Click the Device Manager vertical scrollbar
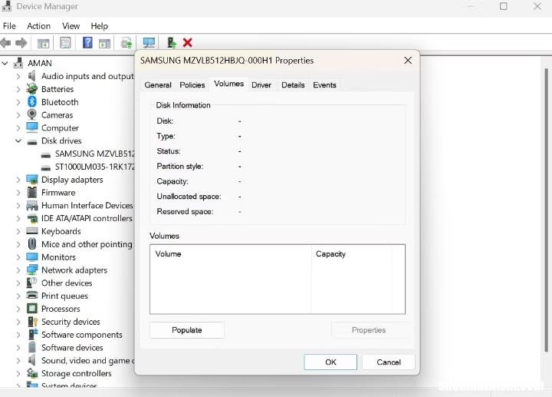 pos(547,210)
